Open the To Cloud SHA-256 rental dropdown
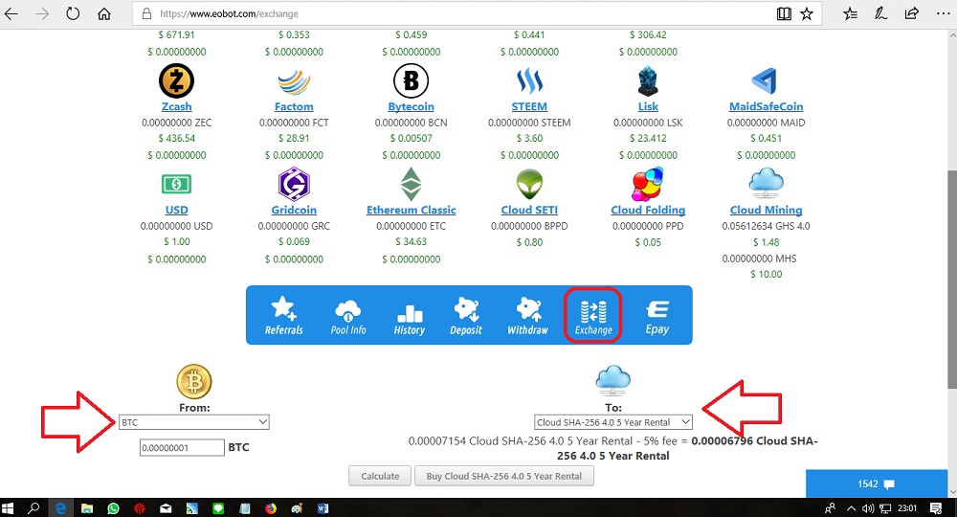The image size is (957, 517). click(x=613, y=422)
